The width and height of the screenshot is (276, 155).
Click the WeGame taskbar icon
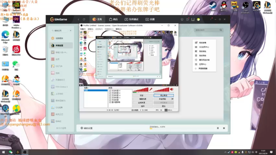[18, 152]
